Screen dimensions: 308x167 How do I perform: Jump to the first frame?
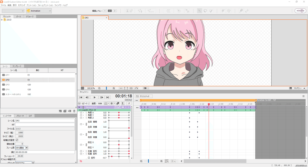coord(81,97)
